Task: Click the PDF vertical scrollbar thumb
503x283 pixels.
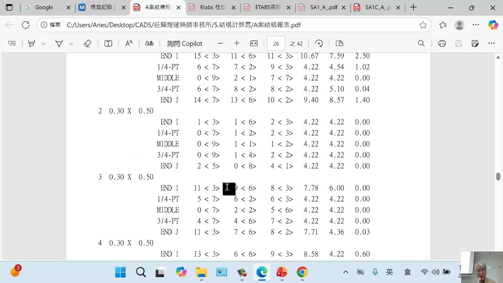Action: (x=498, y=176)
